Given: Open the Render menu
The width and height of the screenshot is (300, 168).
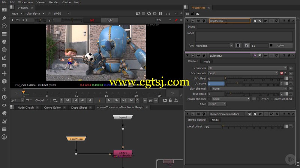Looking at the screenshot, I should click(54, 2).
